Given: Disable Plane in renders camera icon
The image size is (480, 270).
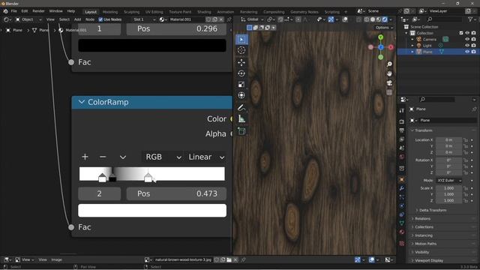Looking at the screenshot, I should click(473, 52).
